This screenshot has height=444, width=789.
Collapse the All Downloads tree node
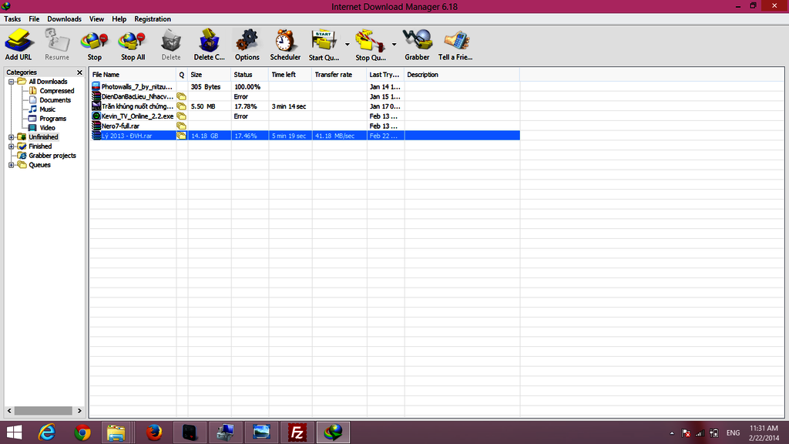(11, 82)
